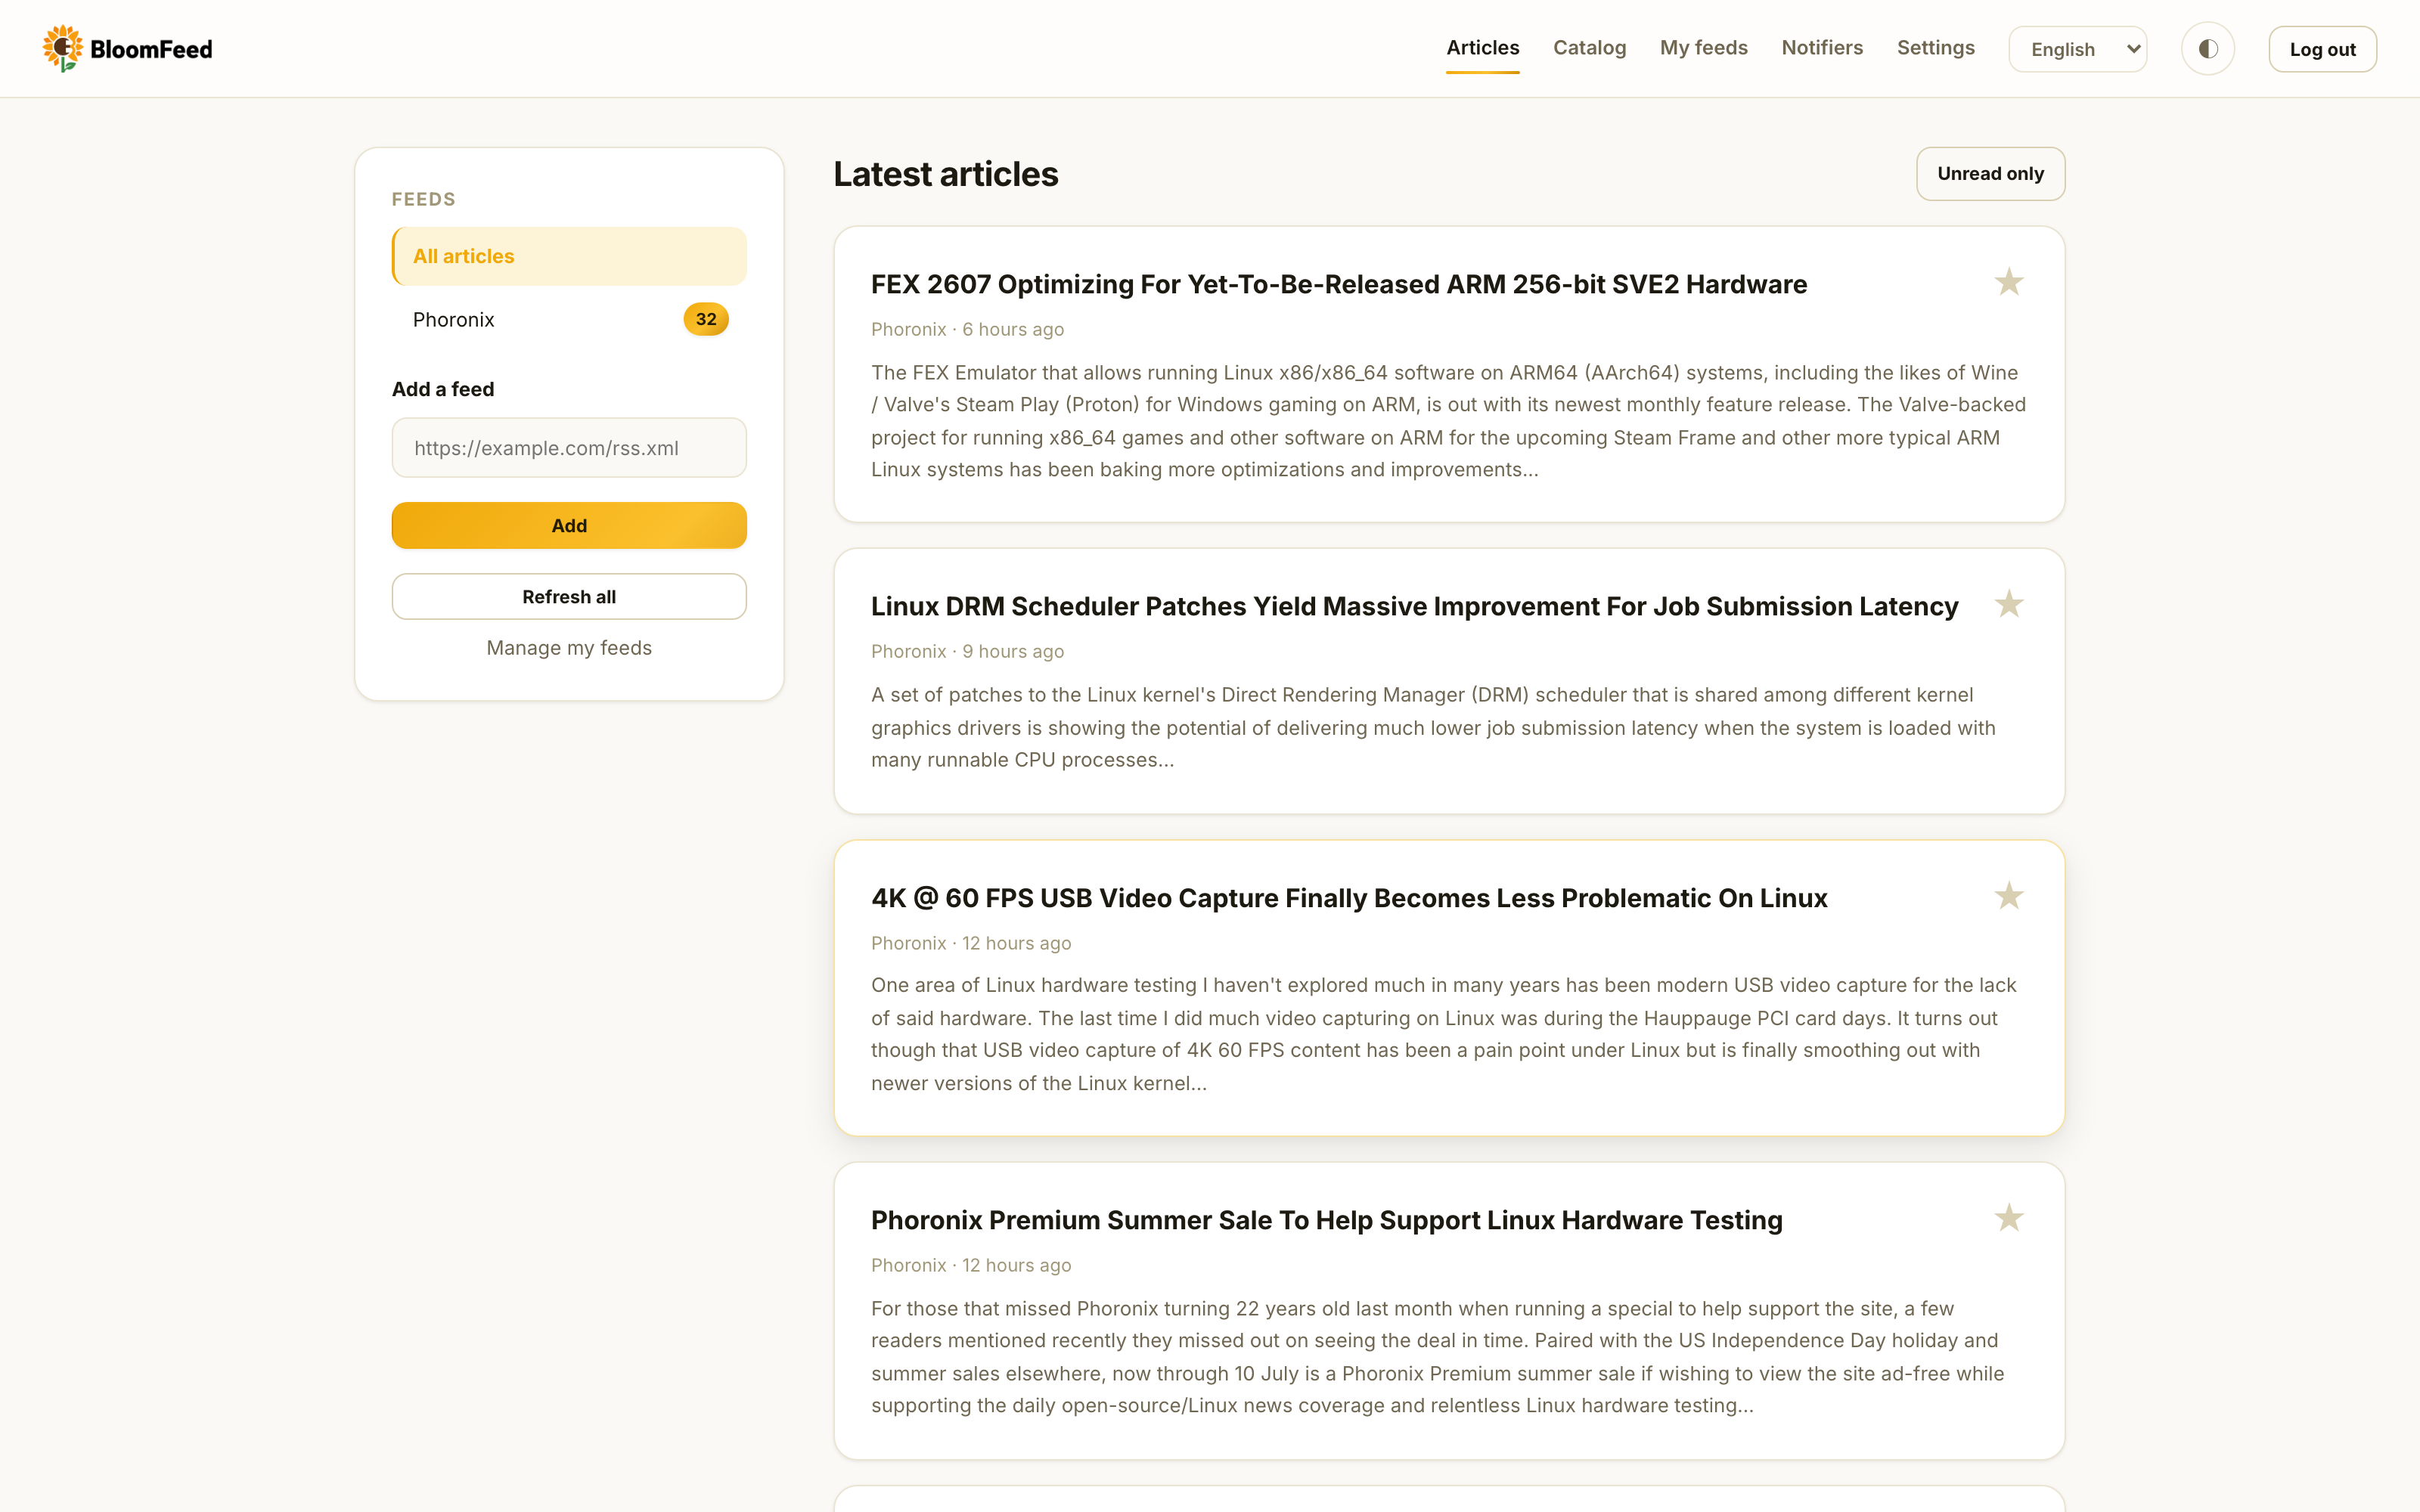This screenshot has width=2420, height=1512.
Task: Open the 4K @ 60 FPS USB Video Capture article
Action: click(1349, 898)
